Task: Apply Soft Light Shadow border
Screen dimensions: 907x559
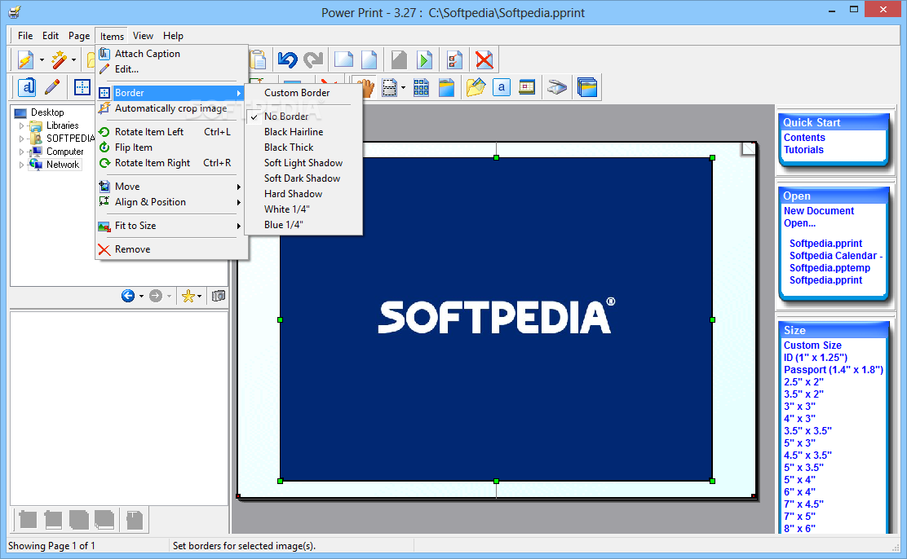Action: 303,163
